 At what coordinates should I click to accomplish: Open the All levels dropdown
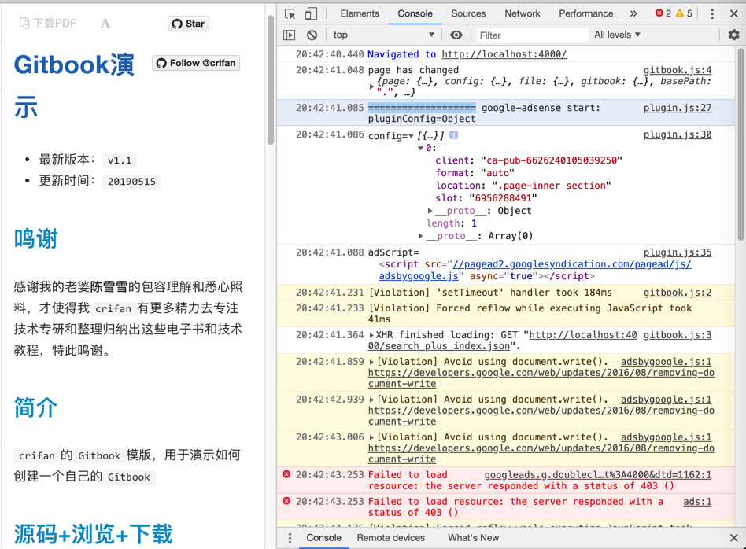click(617, 35)
